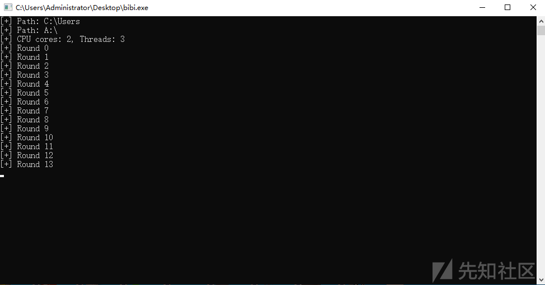
Task: Click the blinking console cursor
Action: click(x=2, y=176)
